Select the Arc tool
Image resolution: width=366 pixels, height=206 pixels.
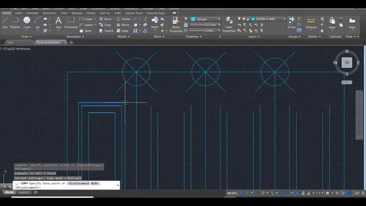click(38, 23)
